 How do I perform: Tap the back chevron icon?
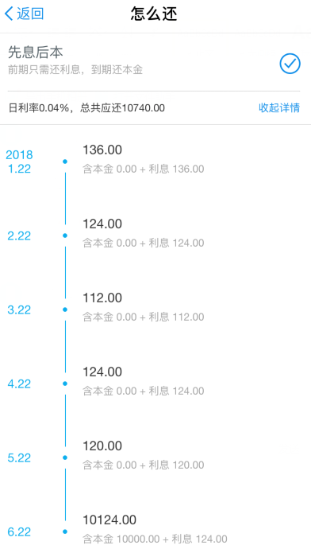pos(9,14)
